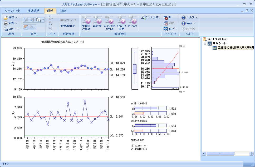Switch to the 手法選択 tab

pos(34,11)
